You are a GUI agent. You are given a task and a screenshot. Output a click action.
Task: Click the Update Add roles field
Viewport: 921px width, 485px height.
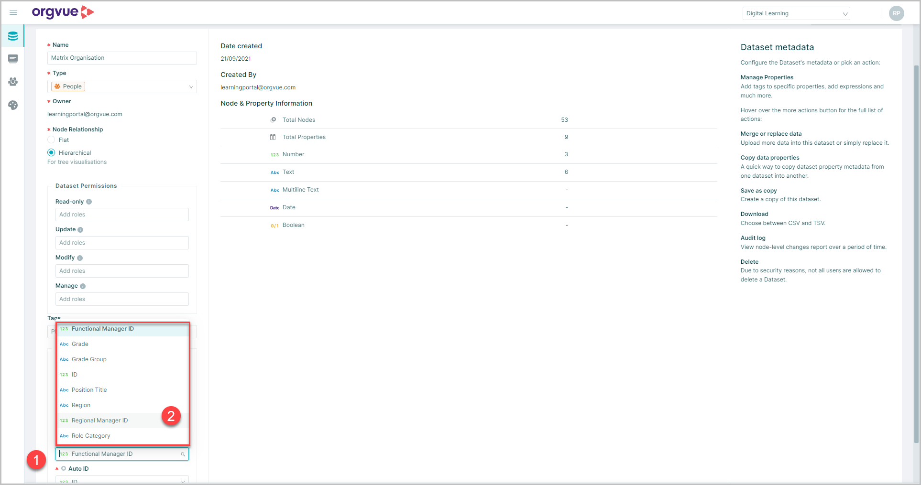click(122, 243)
